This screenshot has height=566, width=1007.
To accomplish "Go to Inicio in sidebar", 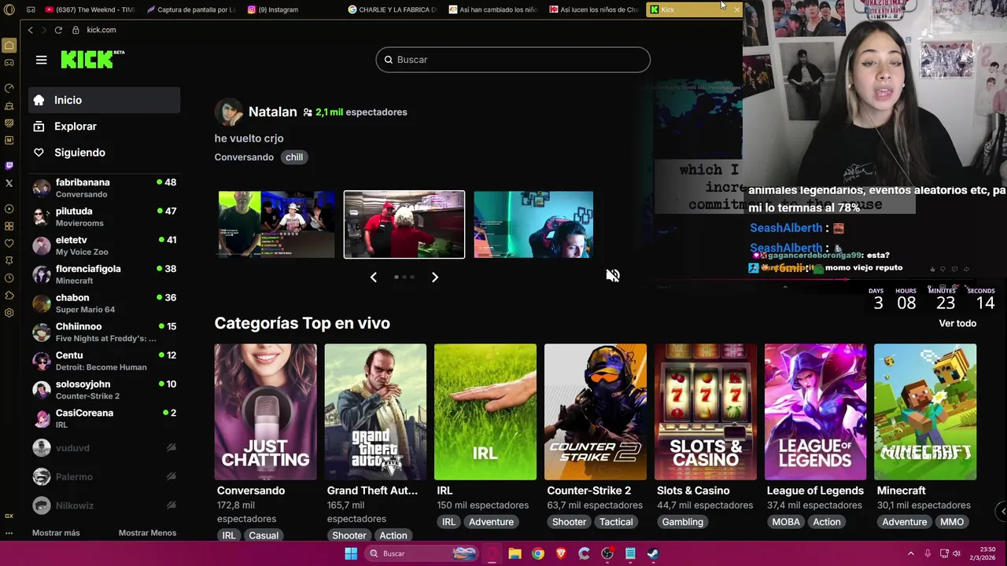I will [x=105, y=100].
